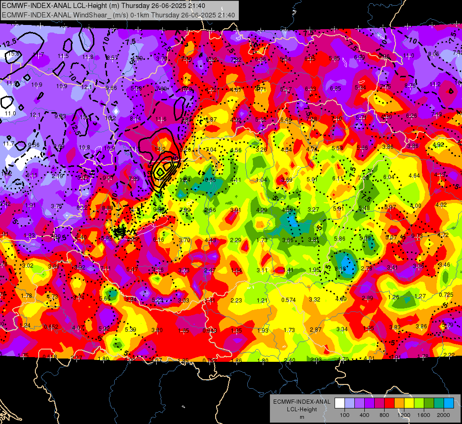Click the lime green legend swatch

point(419,403)
